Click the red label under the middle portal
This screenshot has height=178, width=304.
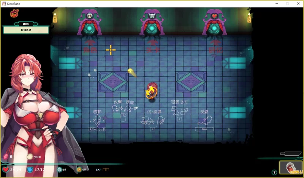coord(153,50)
